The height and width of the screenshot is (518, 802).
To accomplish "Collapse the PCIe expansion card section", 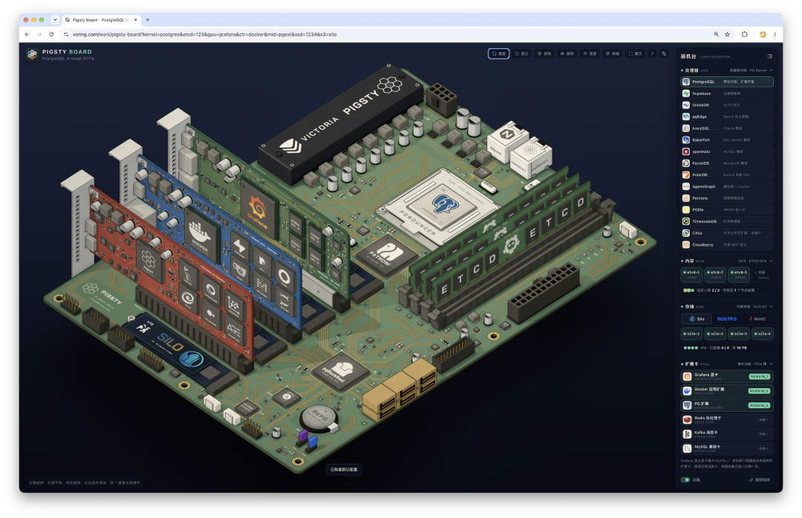I will pos(771,364).
